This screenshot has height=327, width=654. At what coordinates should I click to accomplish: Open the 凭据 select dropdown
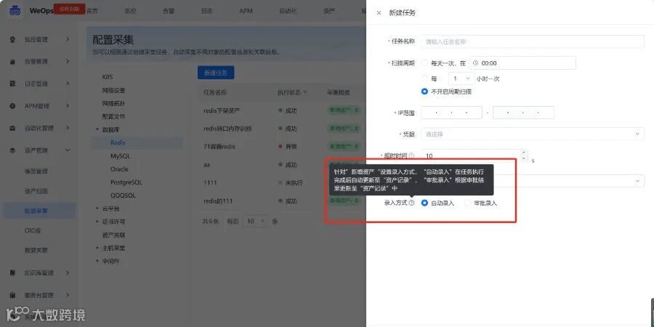coord(533,134)
